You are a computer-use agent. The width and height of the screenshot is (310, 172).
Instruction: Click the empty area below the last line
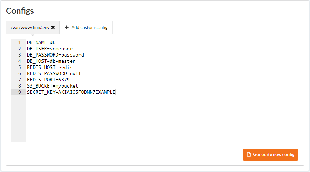pyautogui.click(x=162, y=118)
